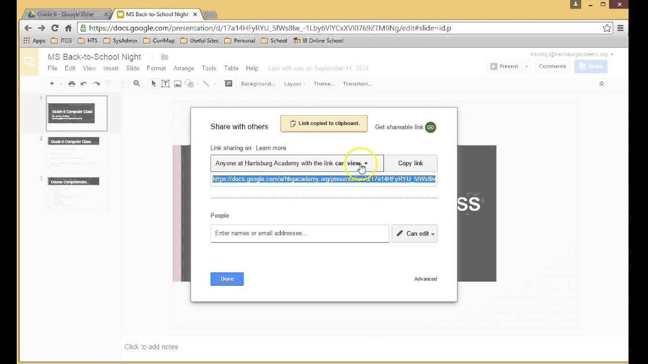
Task: Open the Can edit permission dropdown
Action: click(x=415, y=234)
